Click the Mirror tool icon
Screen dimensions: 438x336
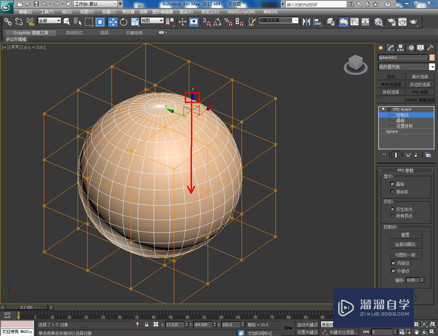coord(306,22)
